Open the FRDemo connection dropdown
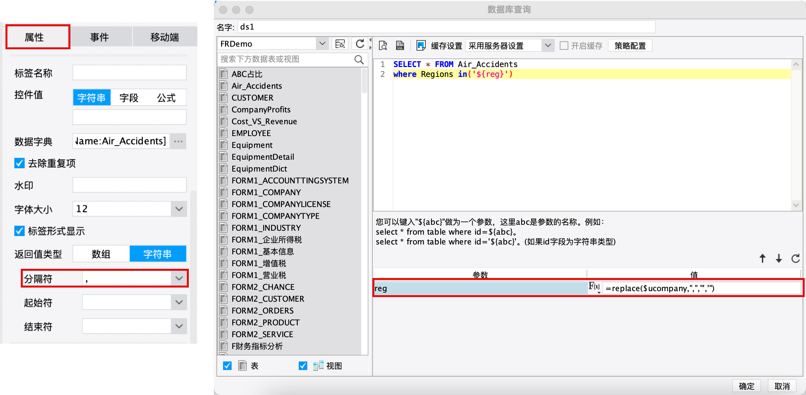The height and width of the screenshot is (395, 806). click(x=322, y=44)
